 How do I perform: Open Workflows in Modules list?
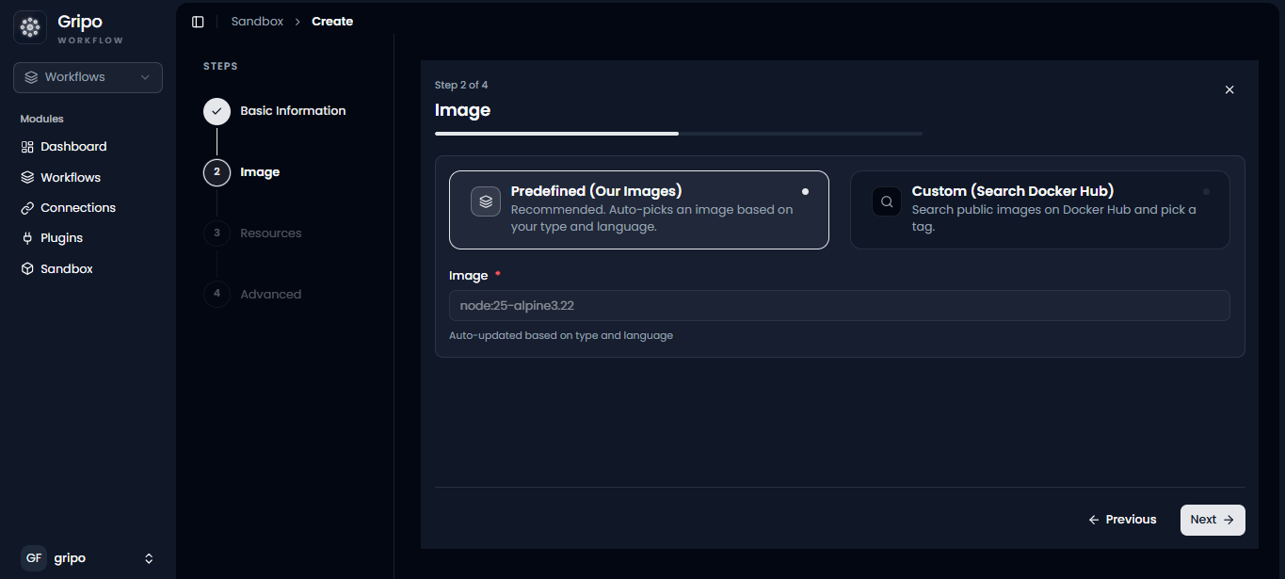(x=71, y=177)
